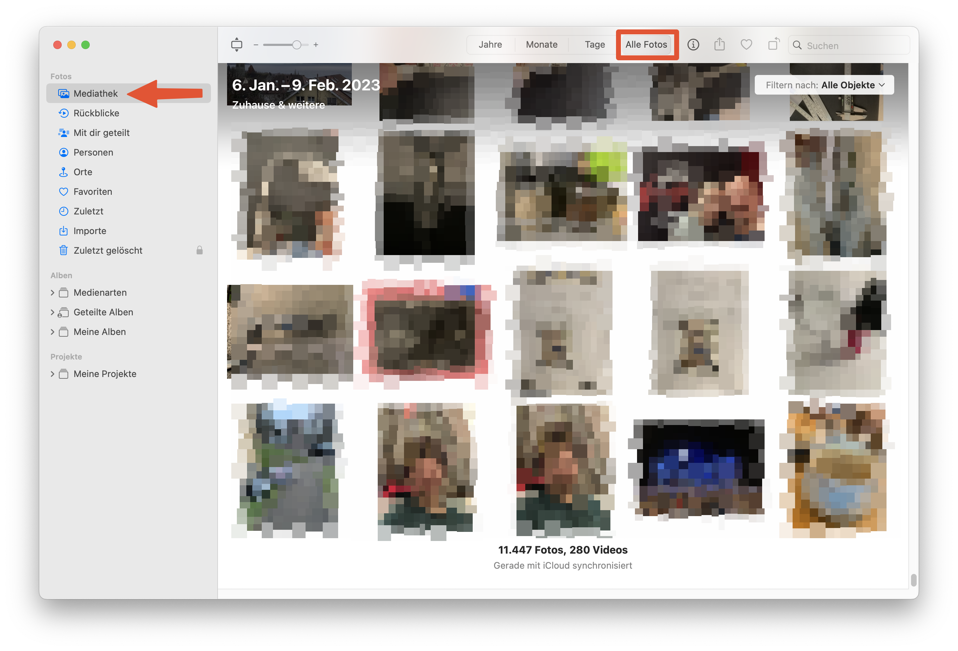The height and width of the screenshot is (651, 958).
Task: Switch to the Monate view tab
Action: pos(541,44)
